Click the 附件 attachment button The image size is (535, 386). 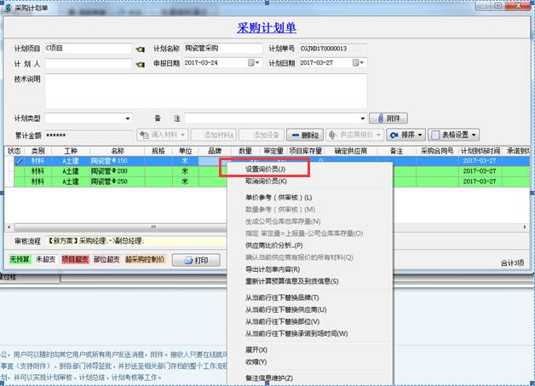tap(388, 118)
